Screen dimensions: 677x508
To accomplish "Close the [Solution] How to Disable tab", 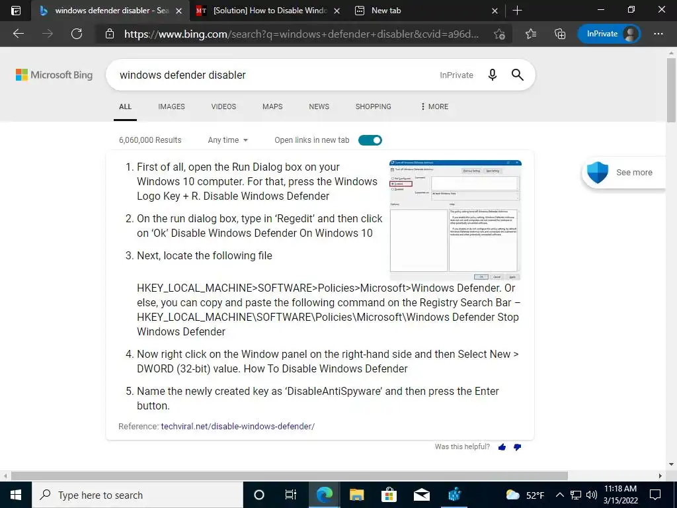I will point(337,11).
